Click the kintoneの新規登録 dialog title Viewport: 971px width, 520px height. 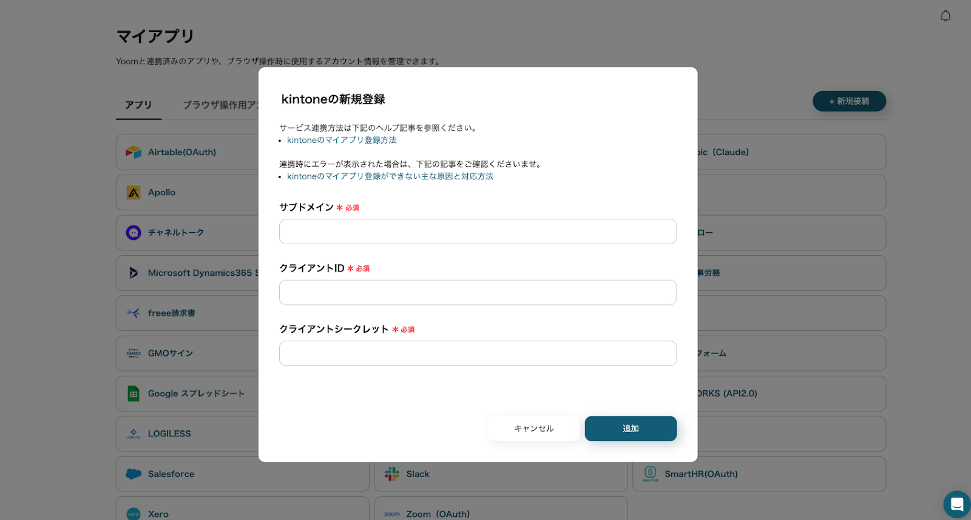(333, 99)
